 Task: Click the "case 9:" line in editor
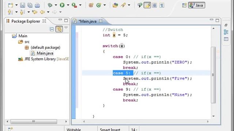pyautogui.click(x=137, y=90)
